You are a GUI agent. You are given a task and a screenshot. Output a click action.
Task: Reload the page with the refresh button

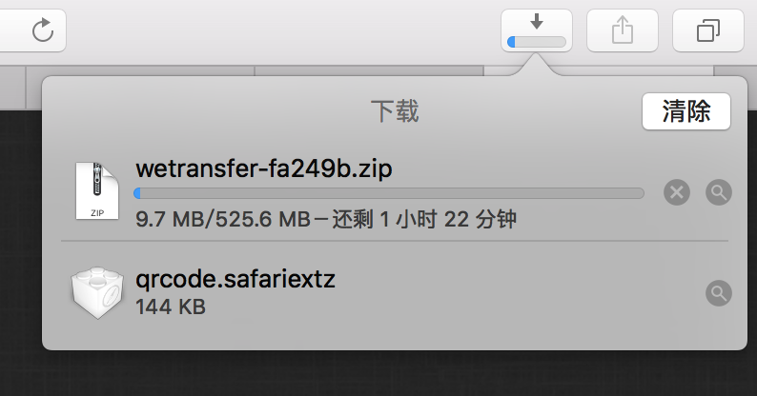(43, 30)
